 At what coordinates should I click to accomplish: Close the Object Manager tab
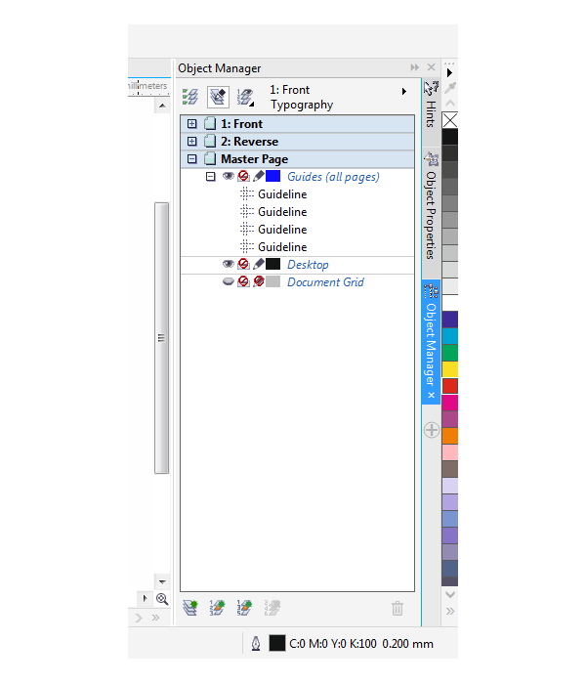pos(432,395)
